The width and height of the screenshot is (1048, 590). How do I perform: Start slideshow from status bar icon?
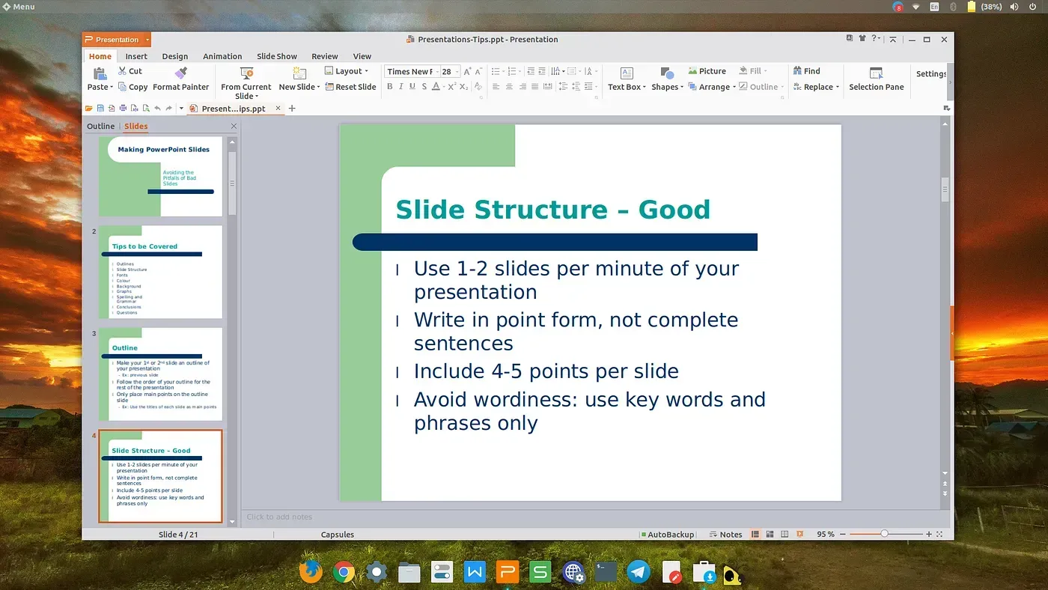pyautogui.click(x=799, y=535)
